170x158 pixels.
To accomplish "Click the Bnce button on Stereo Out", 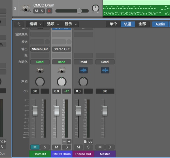I will tap(88, 142).
